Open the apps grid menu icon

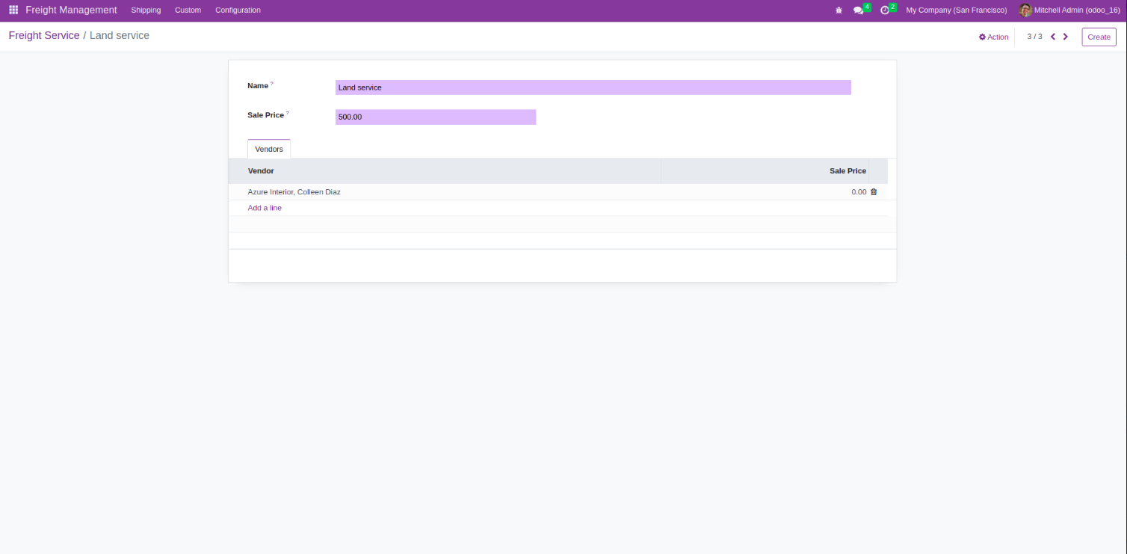(13, 10)
